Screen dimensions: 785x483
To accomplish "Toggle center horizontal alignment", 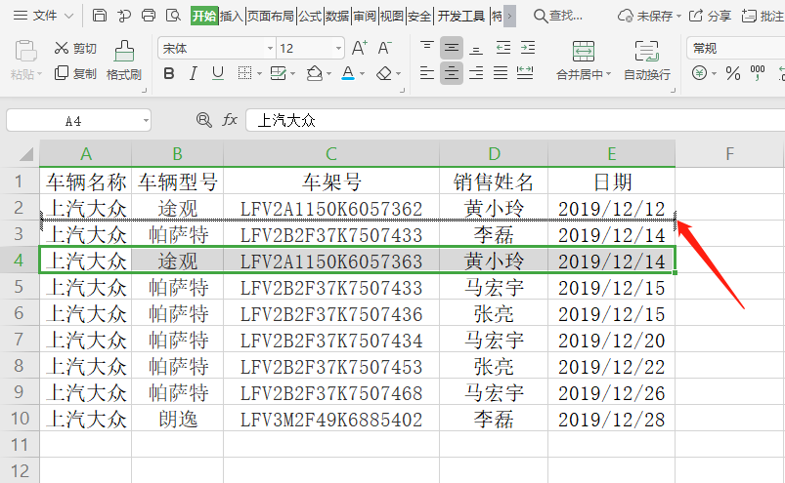I will pyautogui.click(x=451, y=73).
